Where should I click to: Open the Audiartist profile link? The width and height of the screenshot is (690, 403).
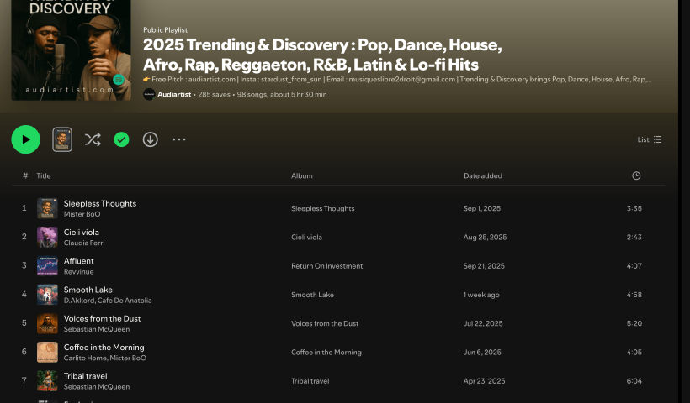[x=175, y=95]
